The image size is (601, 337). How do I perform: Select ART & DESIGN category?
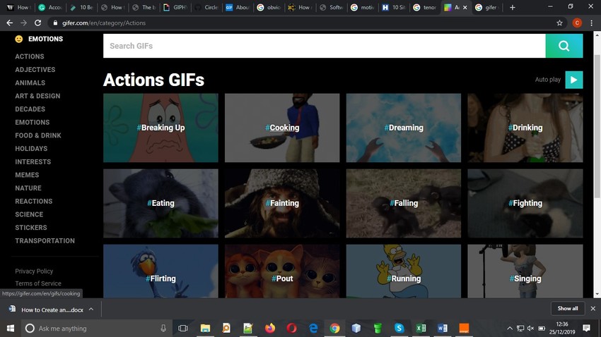click(x=37, y=96)
